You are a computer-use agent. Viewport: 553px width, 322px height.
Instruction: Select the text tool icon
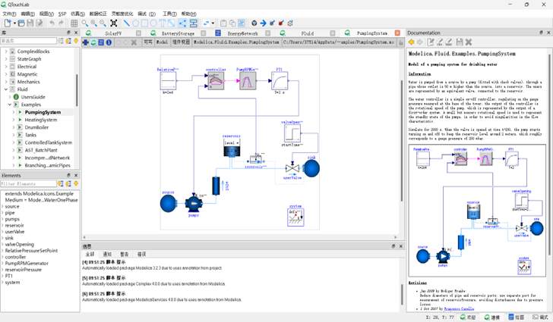tap(173, 23)
